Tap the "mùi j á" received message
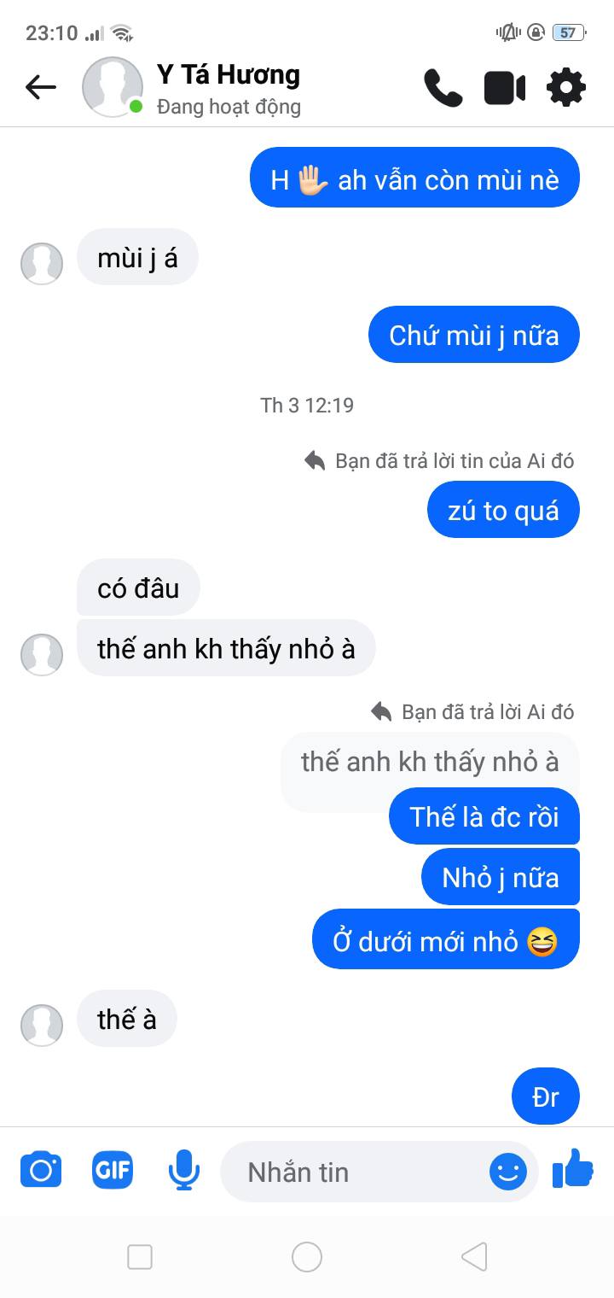614x1298 pixels. [137, 257]
